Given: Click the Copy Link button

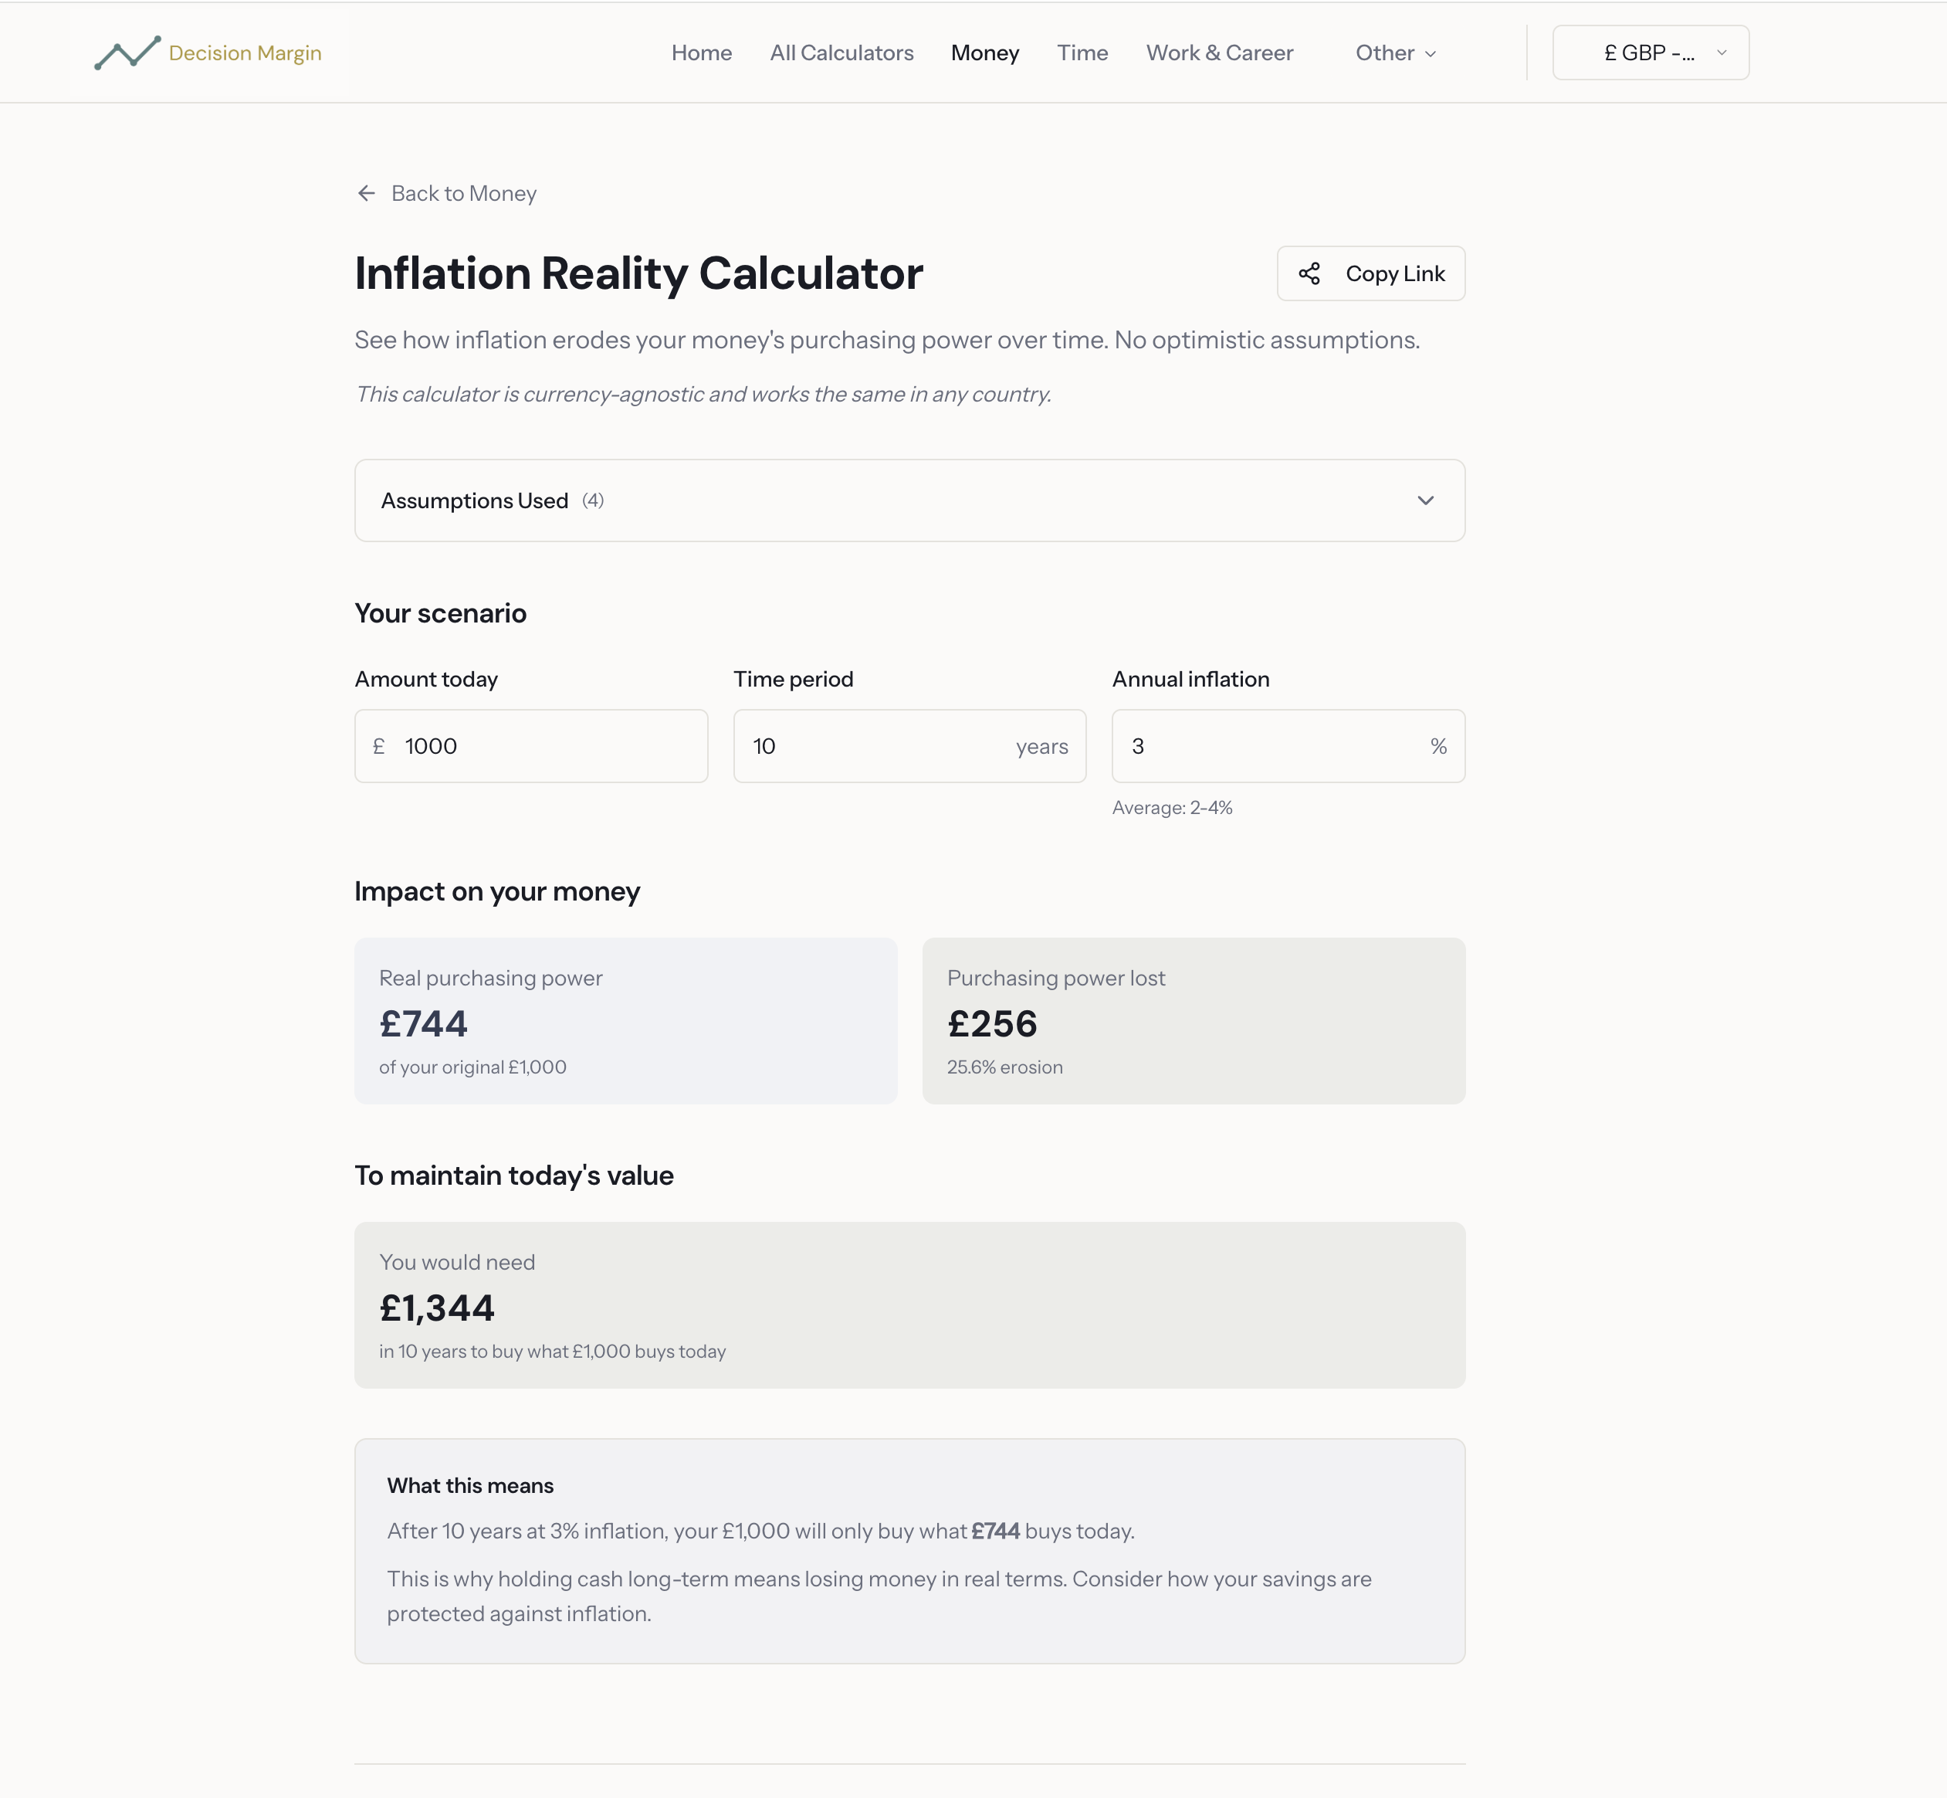Looking at the screenshot, I should coord(1371,273).
